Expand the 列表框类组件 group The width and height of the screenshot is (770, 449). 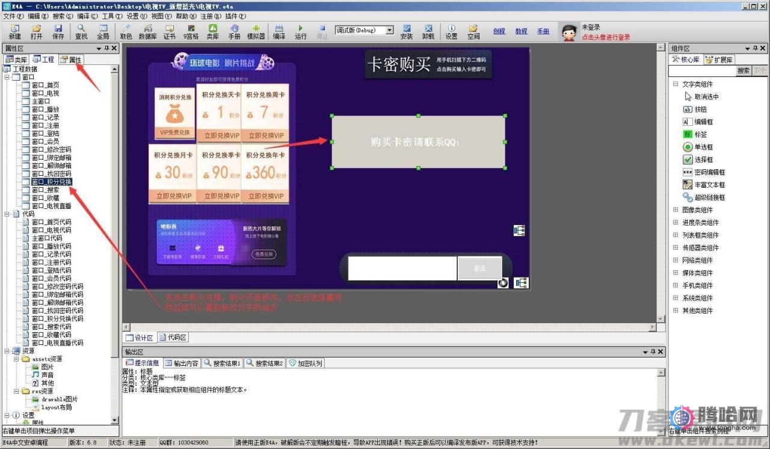tap(676, 235)
